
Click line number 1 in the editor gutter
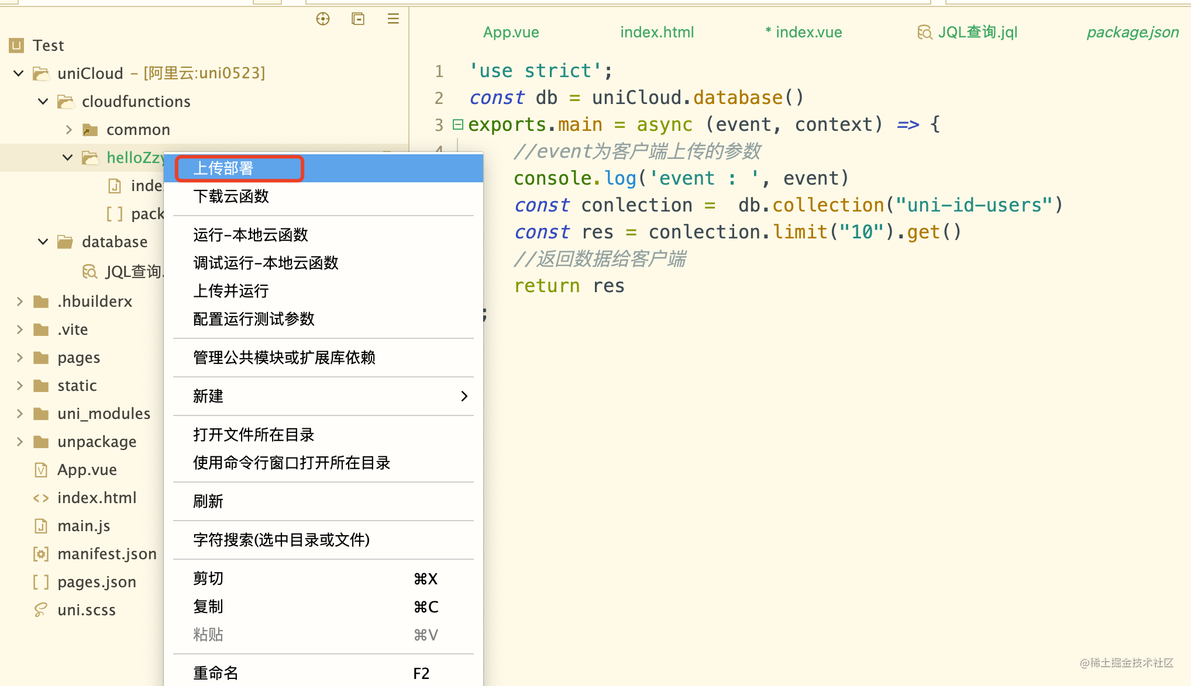[x=439, y=71]
